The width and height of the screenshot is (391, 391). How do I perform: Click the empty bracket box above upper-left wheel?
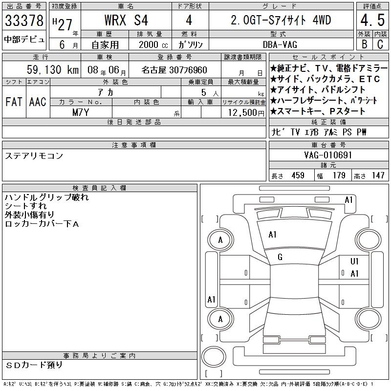(209, 218)
